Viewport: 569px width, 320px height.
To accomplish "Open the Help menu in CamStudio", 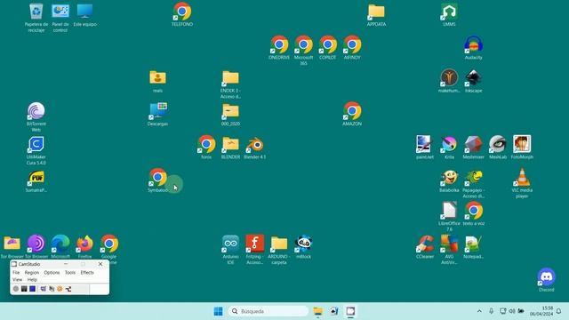I will pos(32,280).
